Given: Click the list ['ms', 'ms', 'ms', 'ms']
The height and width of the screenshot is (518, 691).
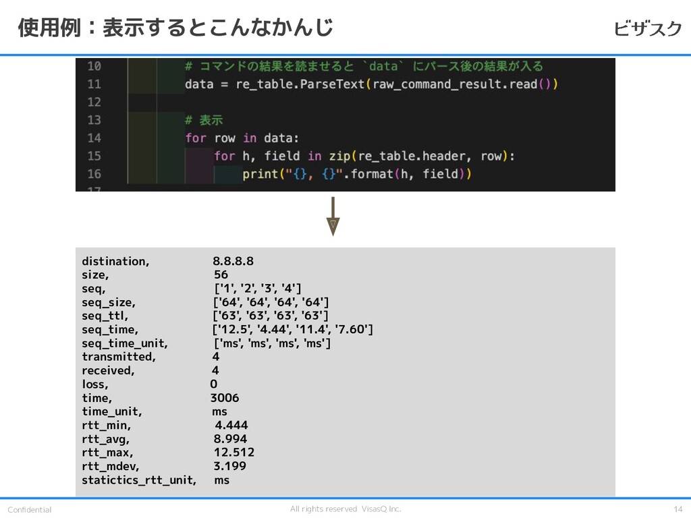Looking at the screenshot, I should pos(273,343).
